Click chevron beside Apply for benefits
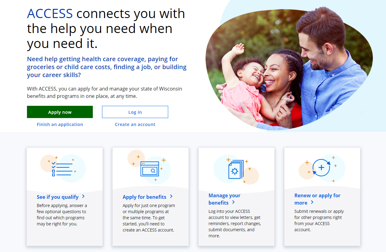Screen dimensions: 386x252 point(171,197)
